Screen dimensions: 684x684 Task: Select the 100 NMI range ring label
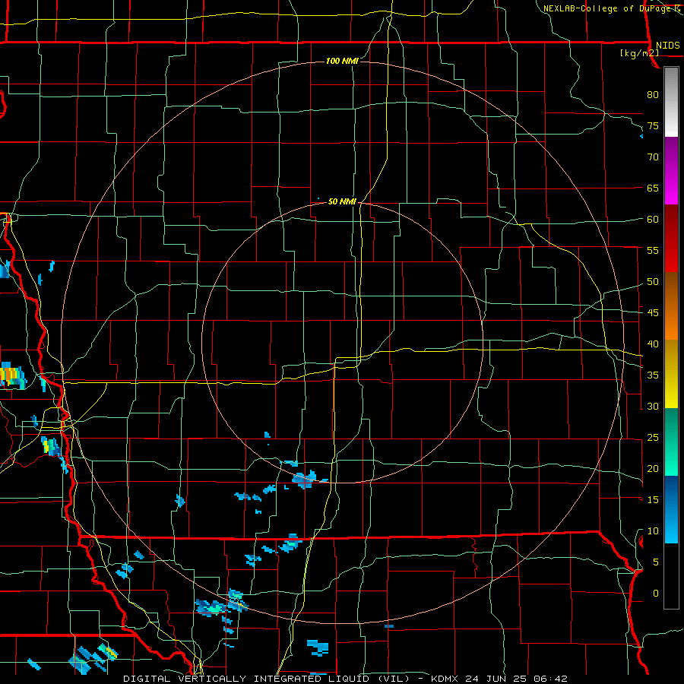pos(342,61)
